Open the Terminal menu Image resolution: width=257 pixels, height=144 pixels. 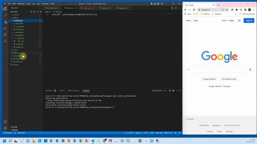coord(45,4)
